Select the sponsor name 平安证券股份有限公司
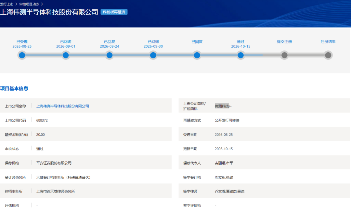Image resolution: width=351 pixels, height=213 pixels. pos(54,163)
